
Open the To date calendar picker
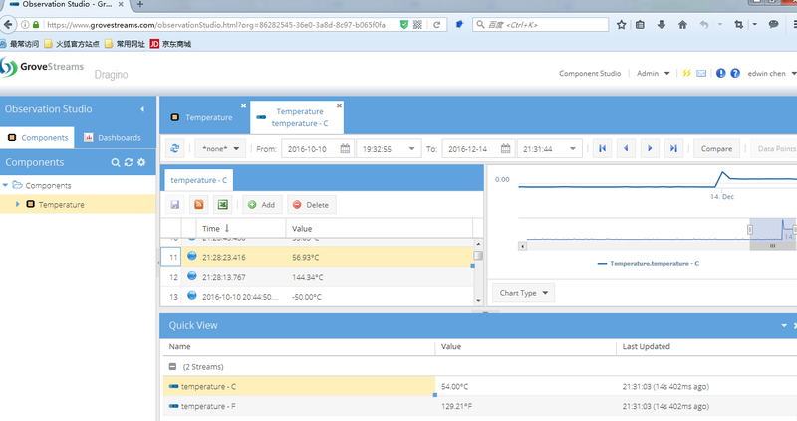click(505, 149)
